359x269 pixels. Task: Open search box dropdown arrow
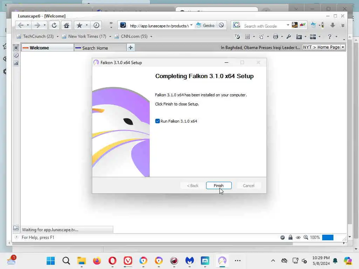click(x=288, y=25)
